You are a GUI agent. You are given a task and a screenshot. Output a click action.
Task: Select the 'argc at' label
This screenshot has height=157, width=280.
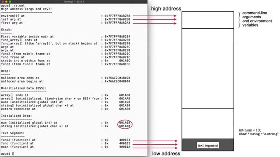pos(7,47)
